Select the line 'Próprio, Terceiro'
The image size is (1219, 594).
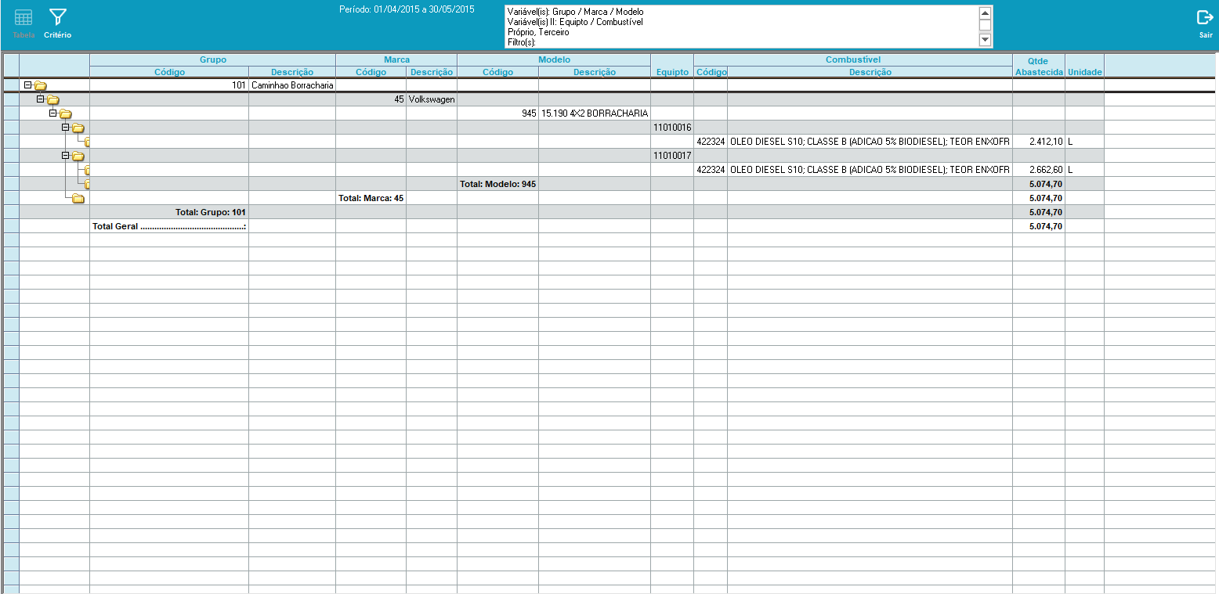click(538, 32)
